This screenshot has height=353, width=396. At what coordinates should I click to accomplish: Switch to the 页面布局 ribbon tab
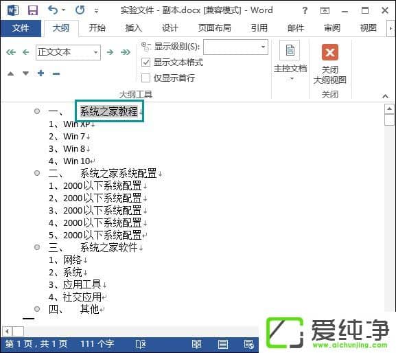pyautogui.click(x=214, y=27)
